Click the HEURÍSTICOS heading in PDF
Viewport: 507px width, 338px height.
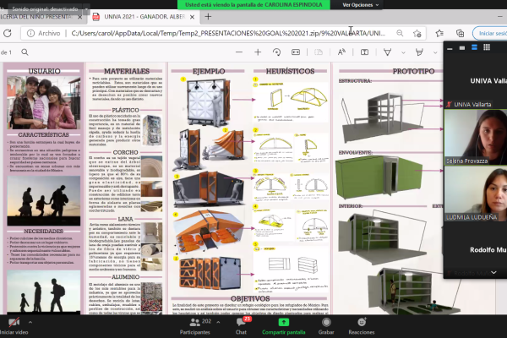pyautogui.click(x=290, y=71)
